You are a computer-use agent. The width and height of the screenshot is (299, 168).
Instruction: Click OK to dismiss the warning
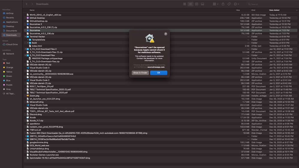click(x=158, y=73)
